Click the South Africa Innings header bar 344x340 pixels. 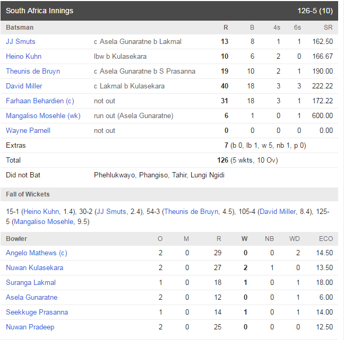169,11
